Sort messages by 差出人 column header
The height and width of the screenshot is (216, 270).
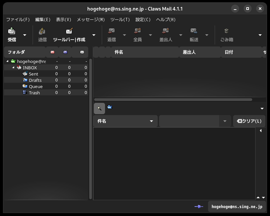pos(200,52)
